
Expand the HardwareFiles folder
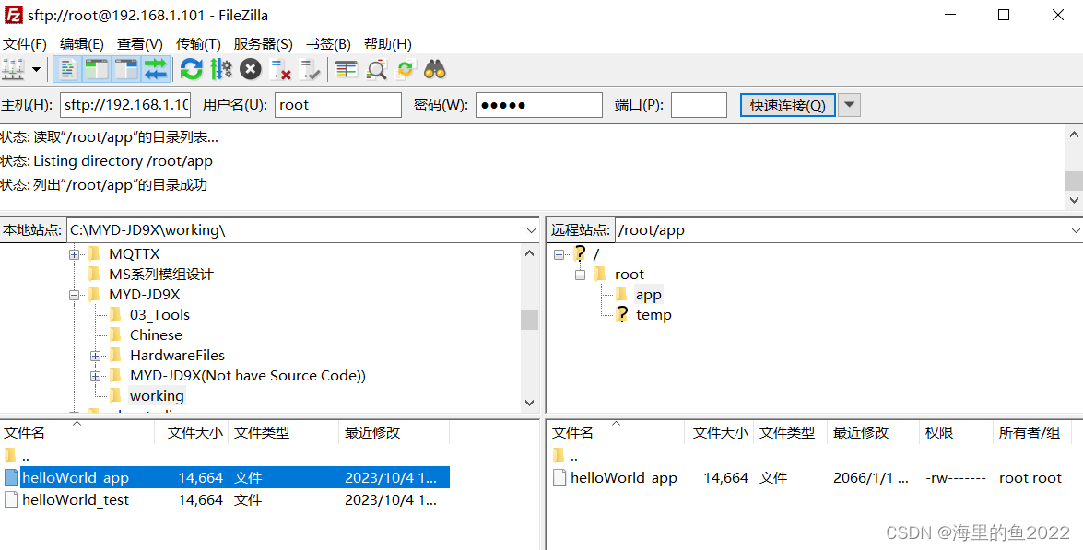point(98,355)
